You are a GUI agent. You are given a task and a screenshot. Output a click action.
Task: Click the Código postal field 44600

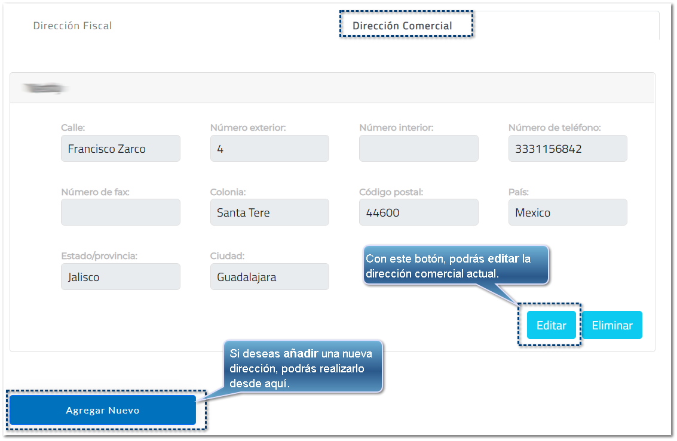[418, 212]
